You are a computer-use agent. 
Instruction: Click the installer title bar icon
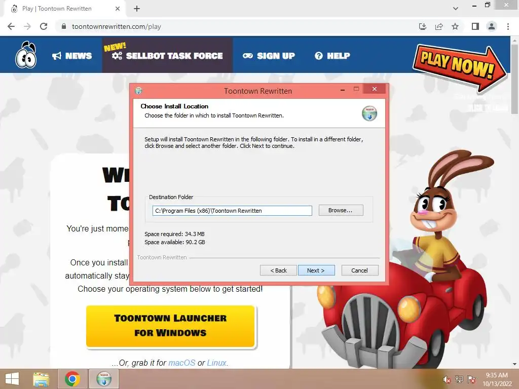pos(139,91)
